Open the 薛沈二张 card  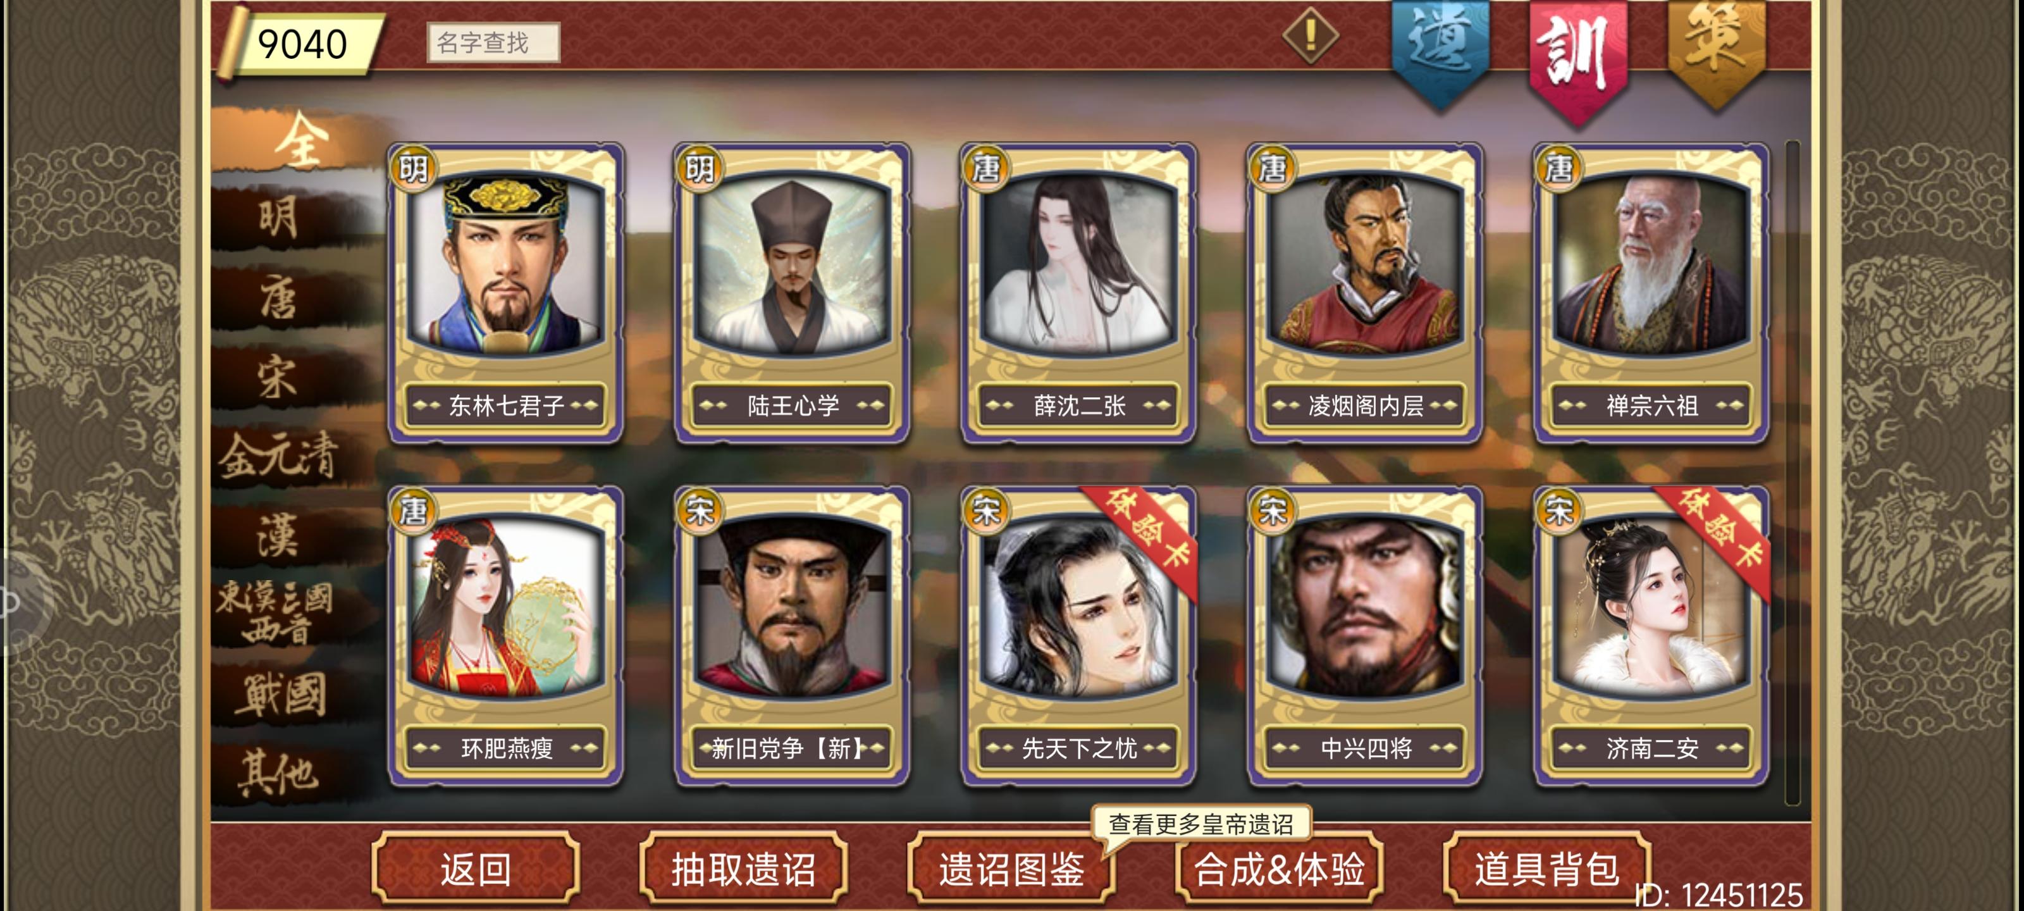1079,293
